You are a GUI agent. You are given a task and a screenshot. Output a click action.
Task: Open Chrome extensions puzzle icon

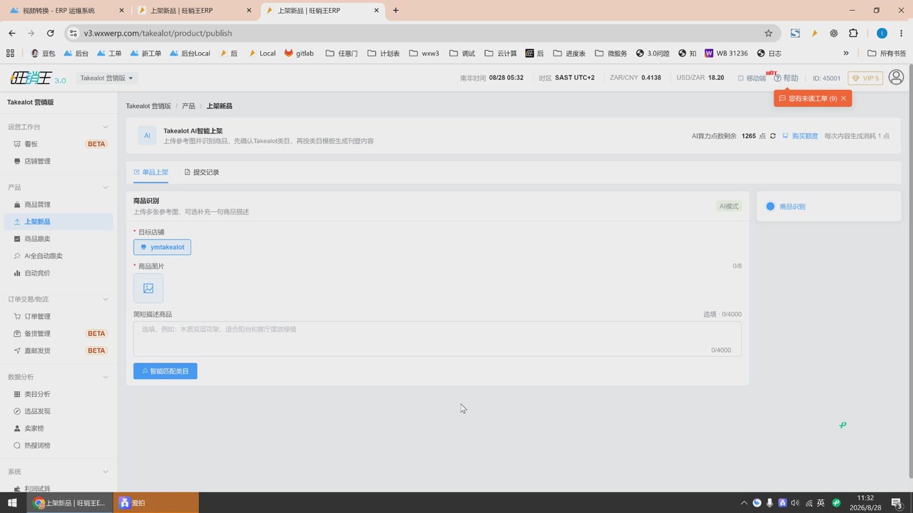click(853, 33)
